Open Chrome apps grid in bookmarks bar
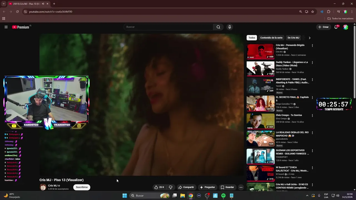Viewport: 356px width, 200px height. [x=4, y=19]
